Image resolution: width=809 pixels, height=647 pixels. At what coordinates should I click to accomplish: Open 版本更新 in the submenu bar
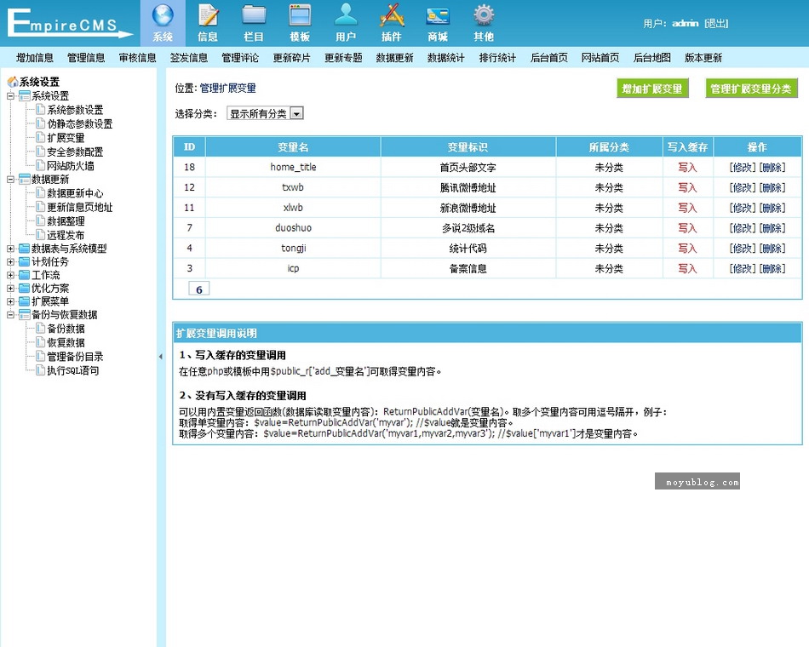(703, 58)
